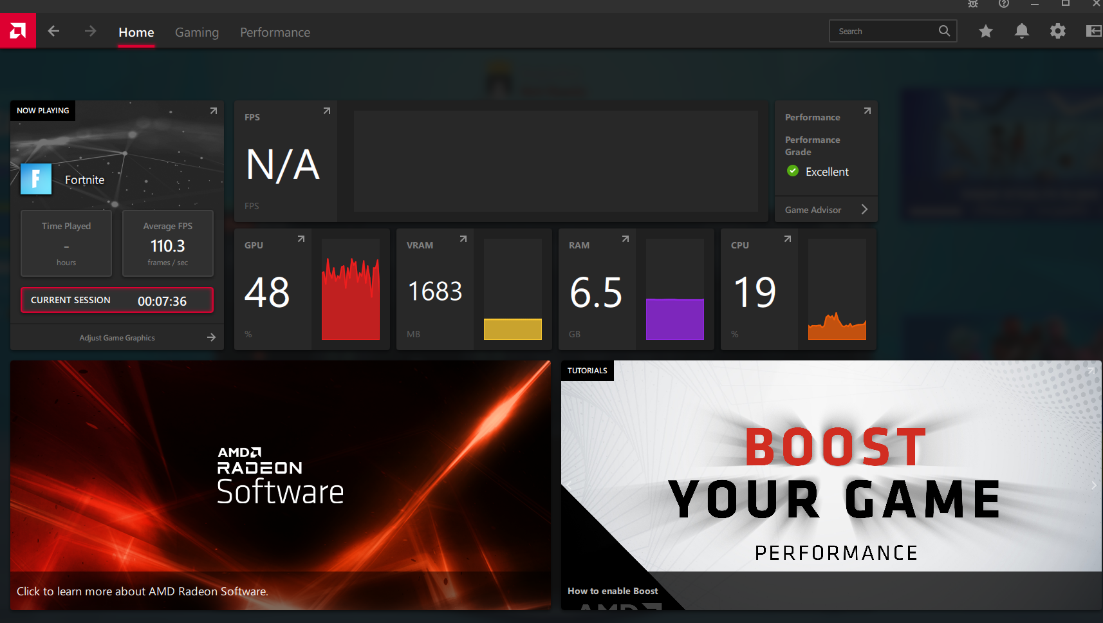Expand the VRAM usage card

click(463, 239)
